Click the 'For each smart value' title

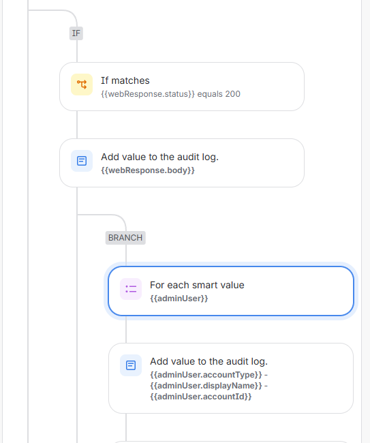[197, 285]
